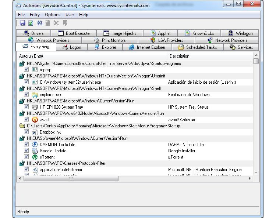Screen dimensions: 276x218
Task: Click the registry icon for HKCU Run key
Action: pos(22,138)
